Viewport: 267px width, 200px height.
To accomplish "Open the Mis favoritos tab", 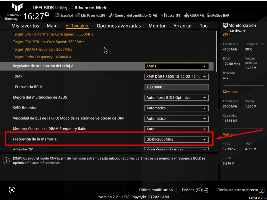I will [25, 26].
